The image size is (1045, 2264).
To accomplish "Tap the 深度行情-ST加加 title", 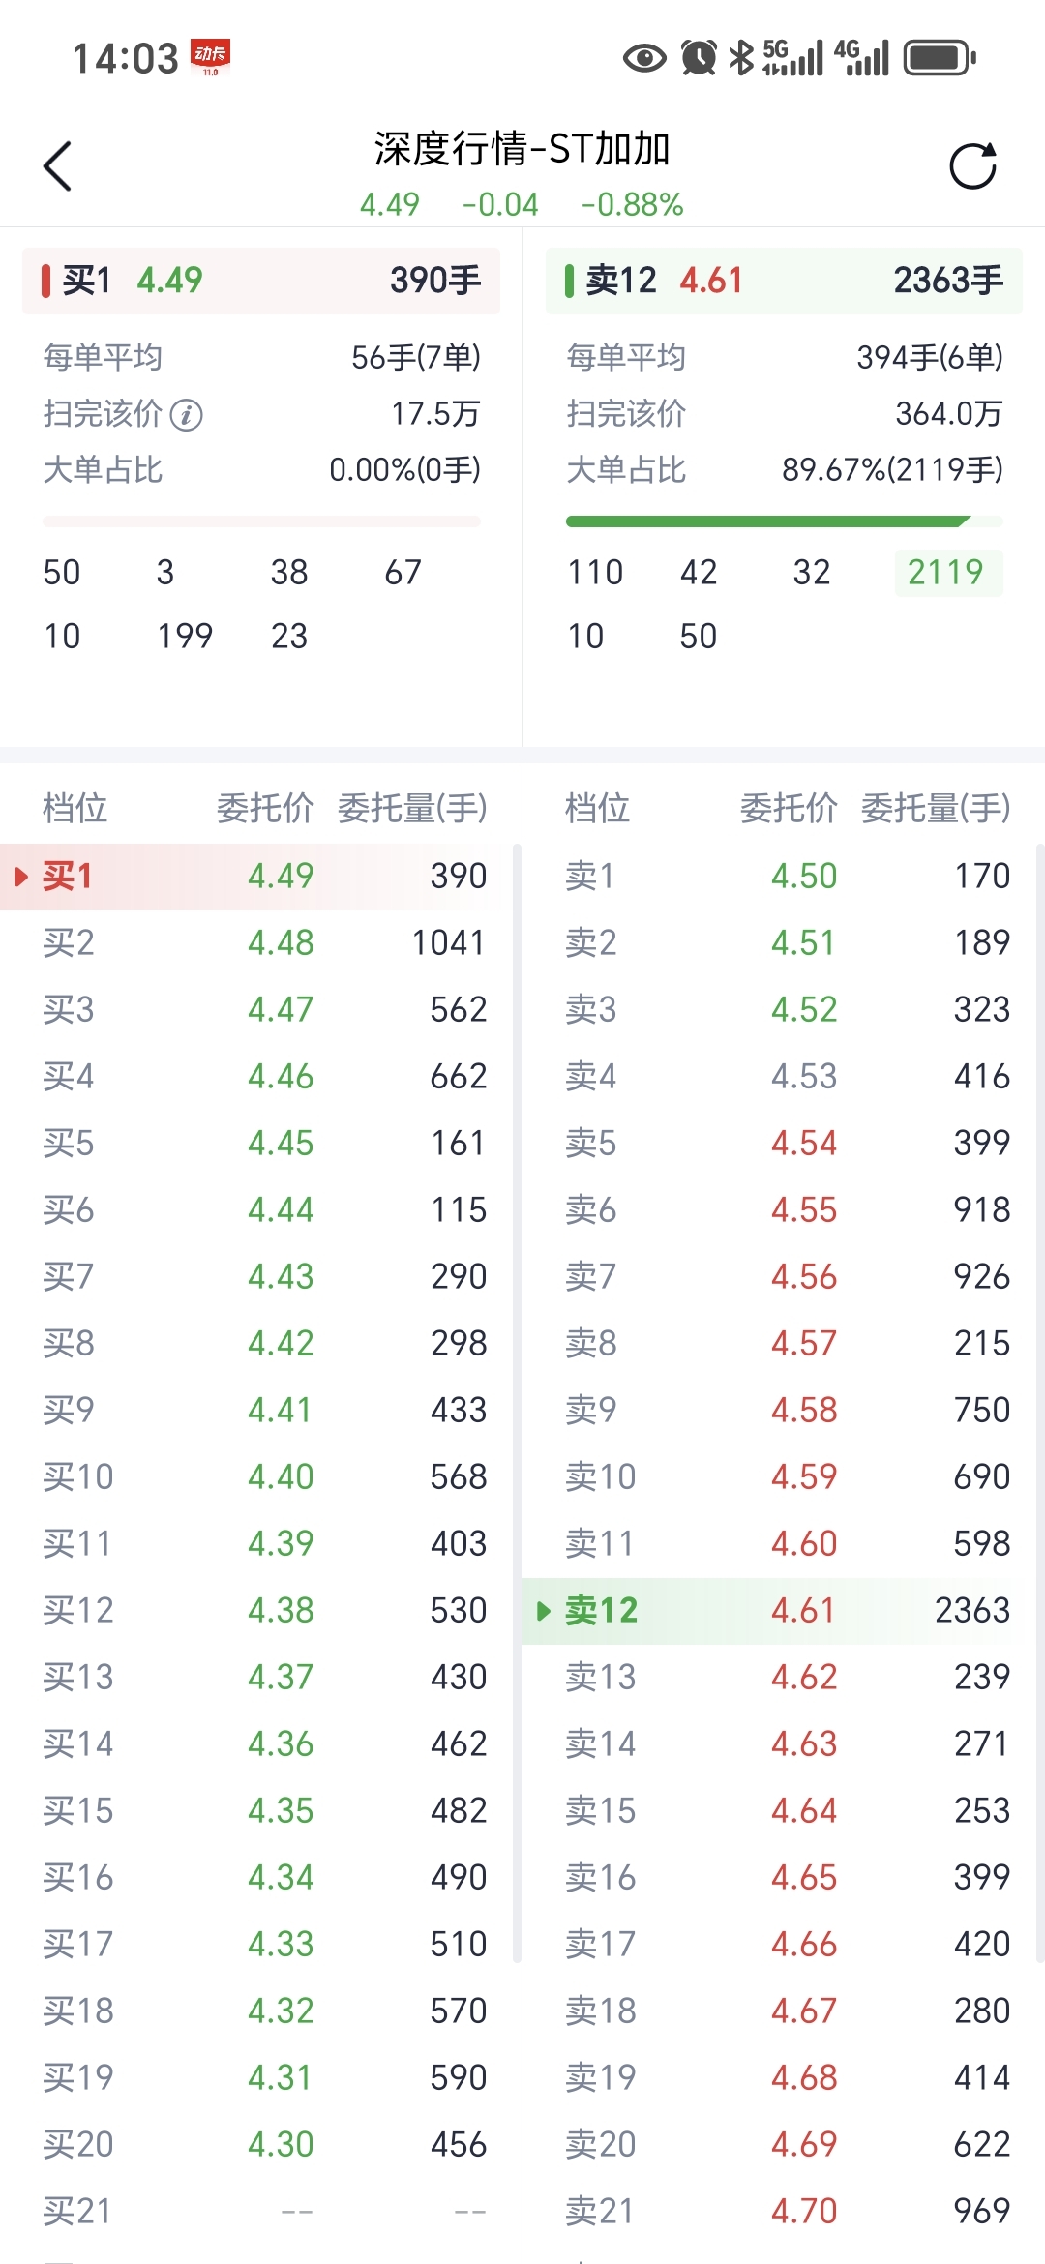I will 522,149.
